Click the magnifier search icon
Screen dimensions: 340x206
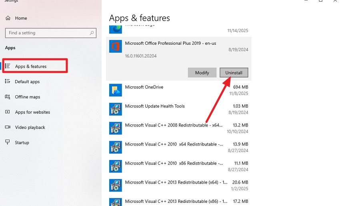pyautogui.click(x=92, y=33)
